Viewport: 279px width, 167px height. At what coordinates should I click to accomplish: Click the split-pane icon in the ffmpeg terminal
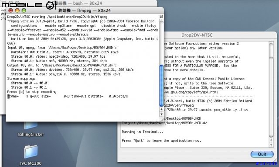(x=161, y=17)
